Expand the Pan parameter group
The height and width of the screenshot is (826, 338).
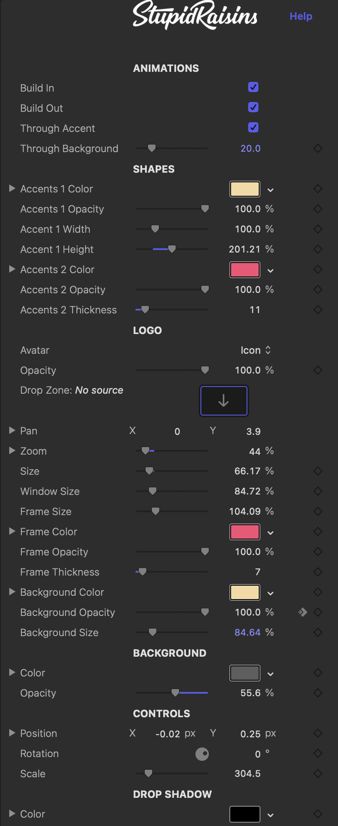(x=12, y=431)
